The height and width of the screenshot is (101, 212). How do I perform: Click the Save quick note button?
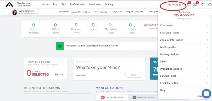(x=133, y=75)
